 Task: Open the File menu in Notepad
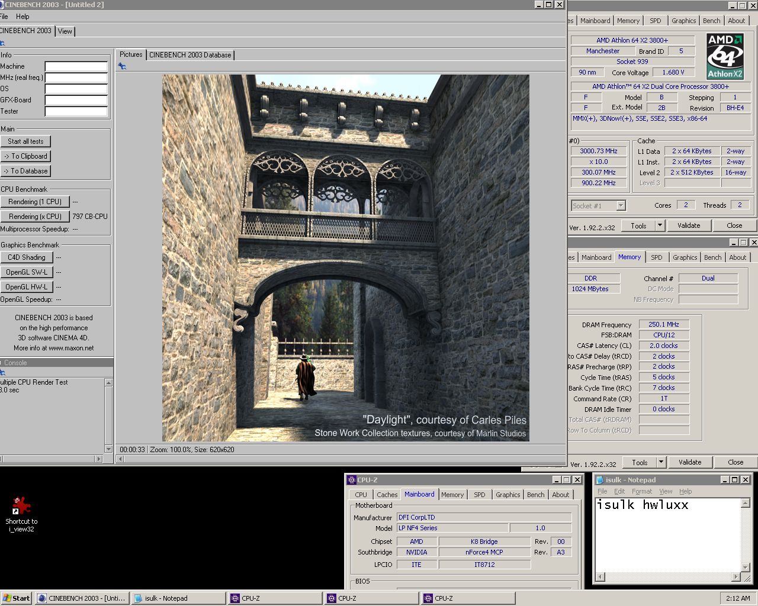(602, 491)
